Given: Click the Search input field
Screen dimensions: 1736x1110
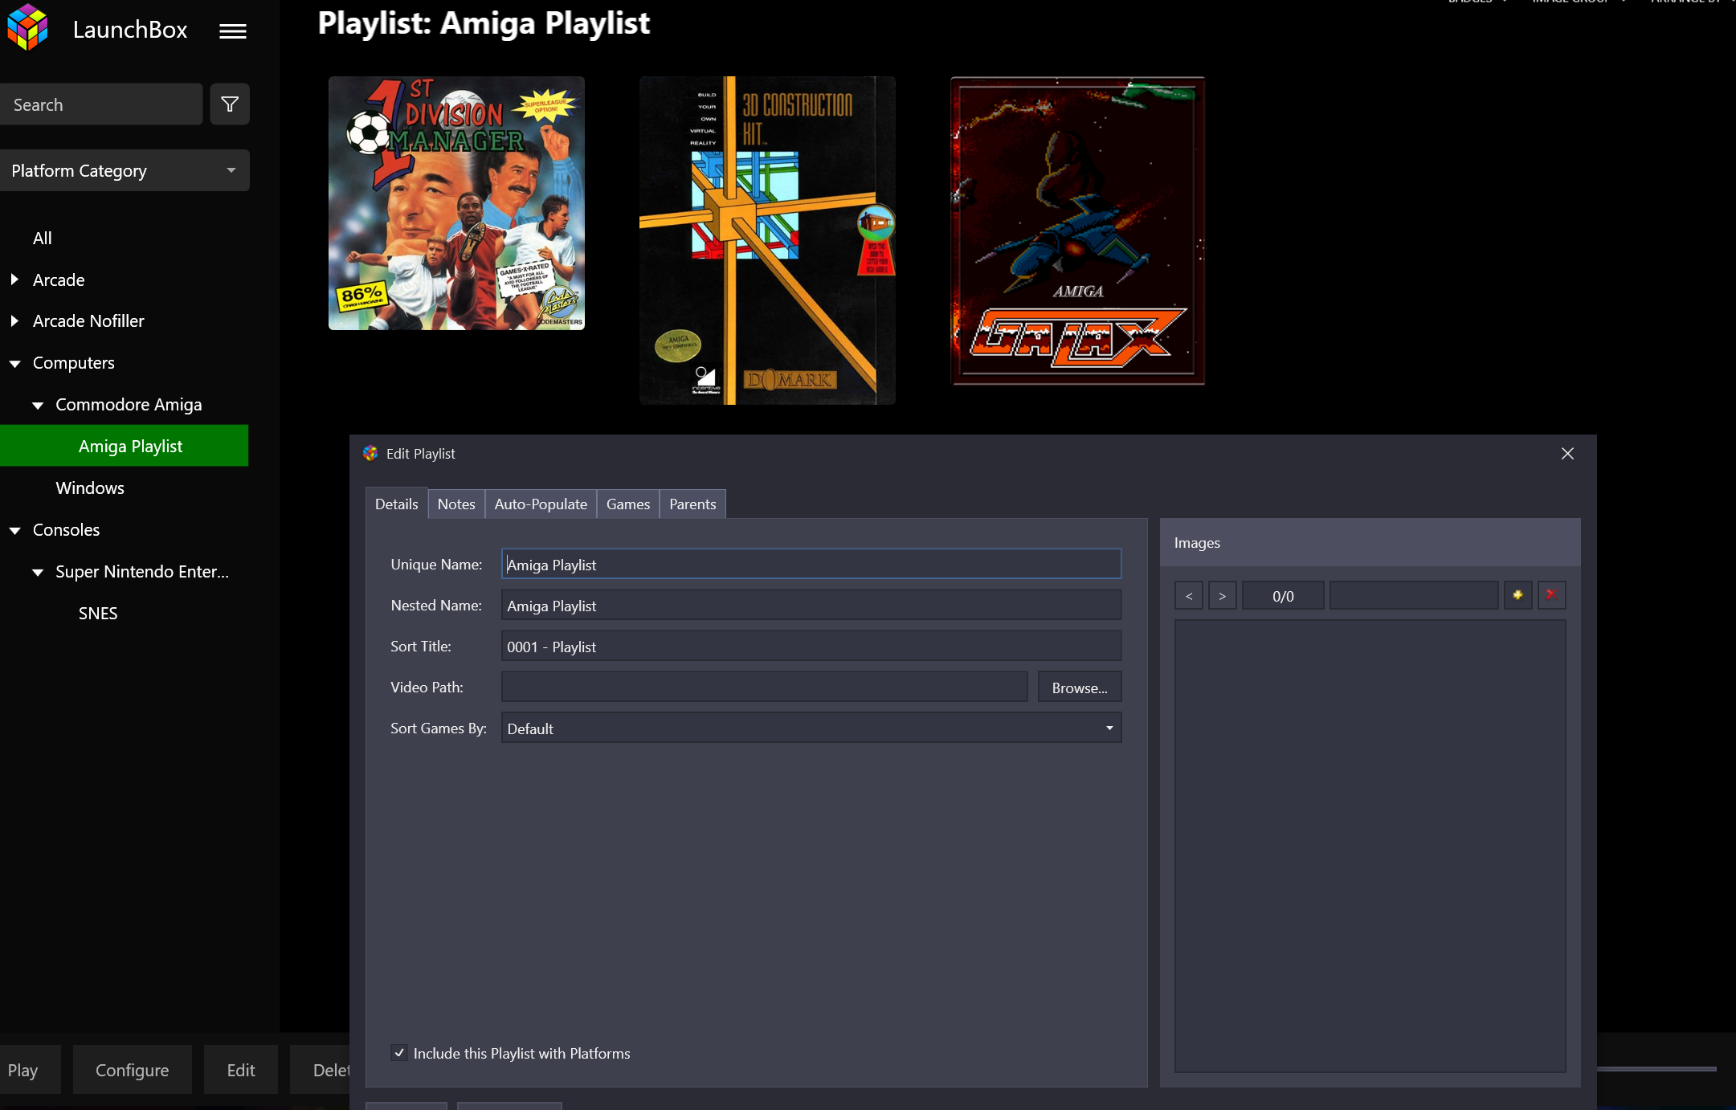Looking at the screenshot, I should pos(101,104).
